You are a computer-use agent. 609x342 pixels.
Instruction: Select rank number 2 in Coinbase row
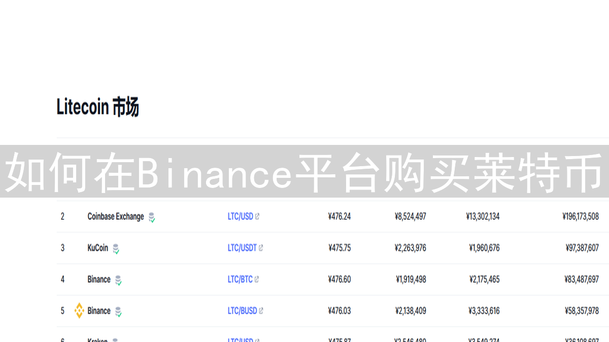point(62,216)
